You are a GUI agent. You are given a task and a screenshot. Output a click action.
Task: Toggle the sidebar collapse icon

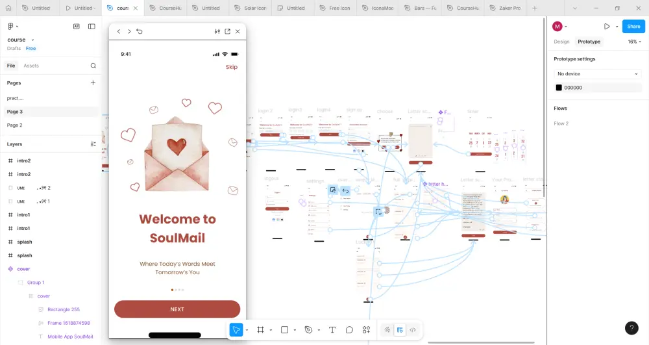click(x=92, y=27)
